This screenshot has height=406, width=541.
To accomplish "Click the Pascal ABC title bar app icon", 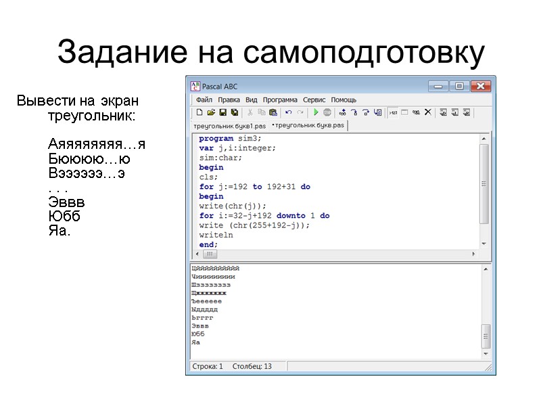I will click(195, 86).
